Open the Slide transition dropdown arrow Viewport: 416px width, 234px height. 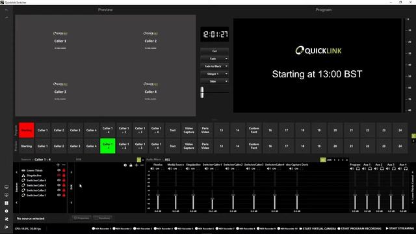click(226, 81)
